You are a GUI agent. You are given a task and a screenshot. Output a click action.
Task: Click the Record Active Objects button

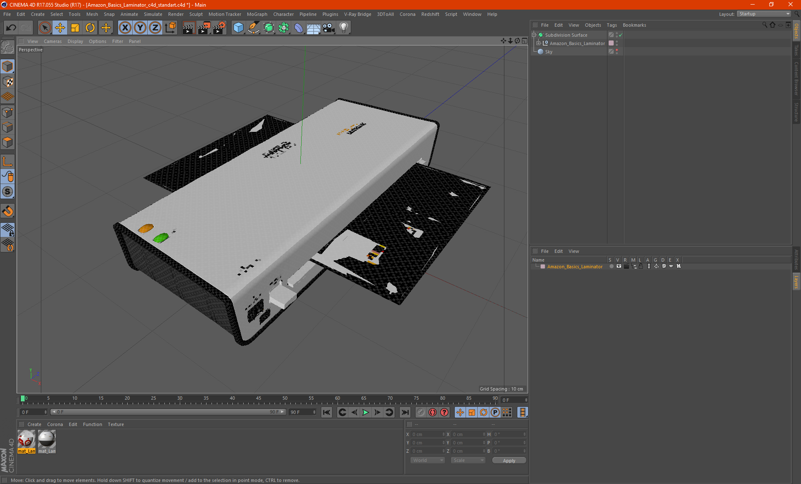[x=421, y=412]
